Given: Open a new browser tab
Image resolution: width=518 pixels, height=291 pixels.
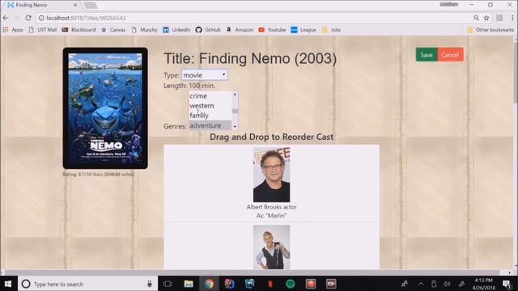Looking at the screenshot, I should click(x=90, y=6).
